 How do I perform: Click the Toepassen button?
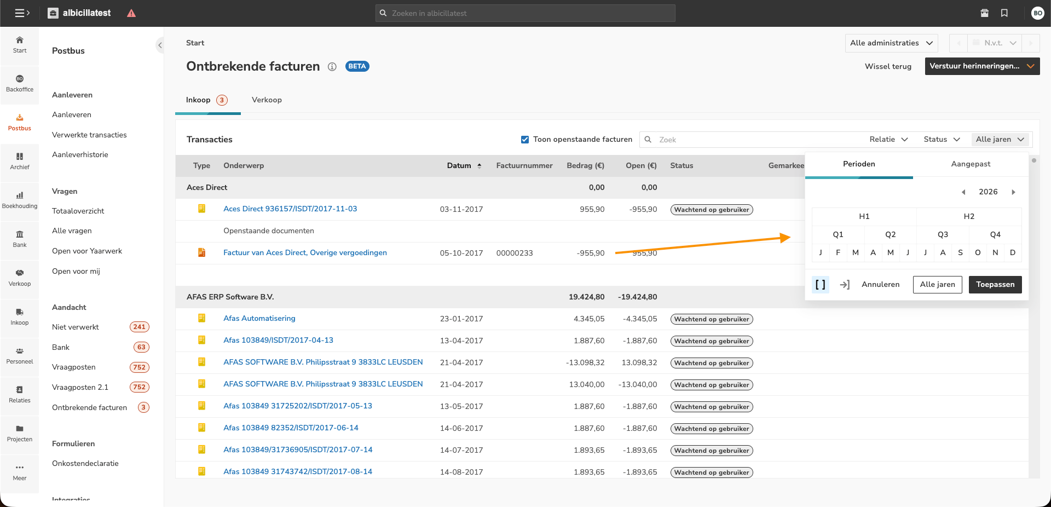tap(995, 285)
